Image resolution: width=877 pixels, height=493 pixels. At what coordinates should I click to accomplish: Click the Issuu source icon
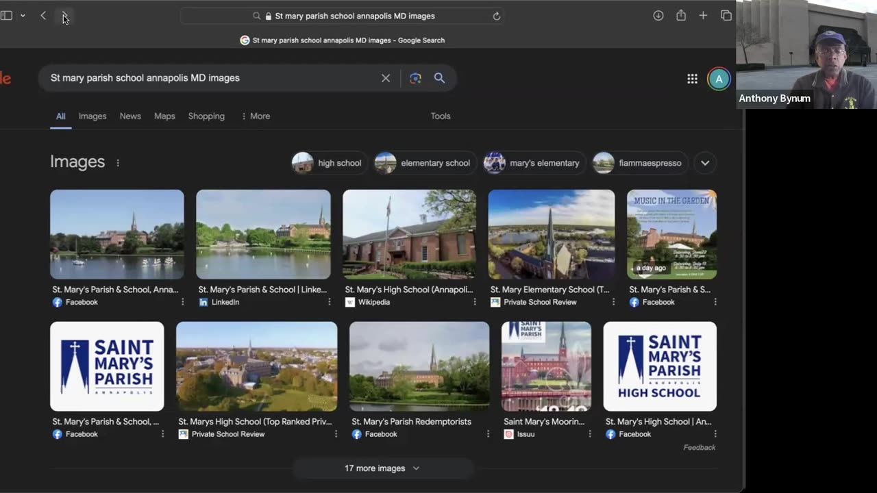pyautogui.click(x=508, y=434)
